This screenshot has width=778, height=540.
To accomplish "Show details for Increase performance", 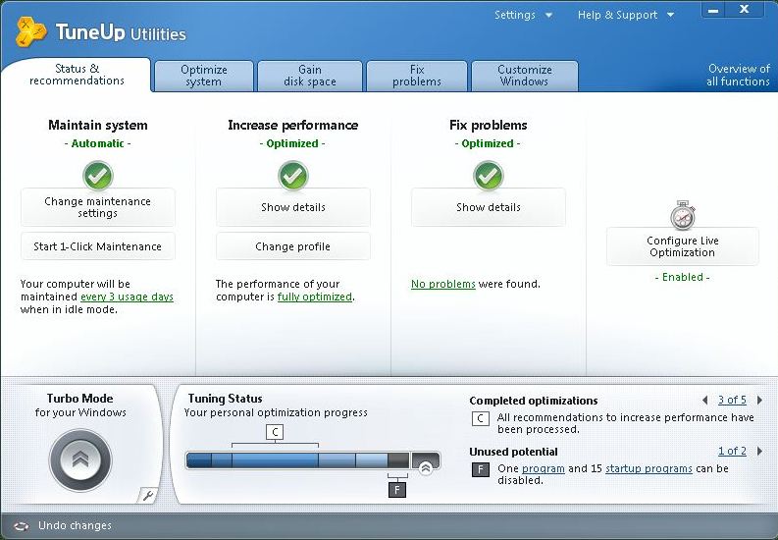I will (293, 207).
